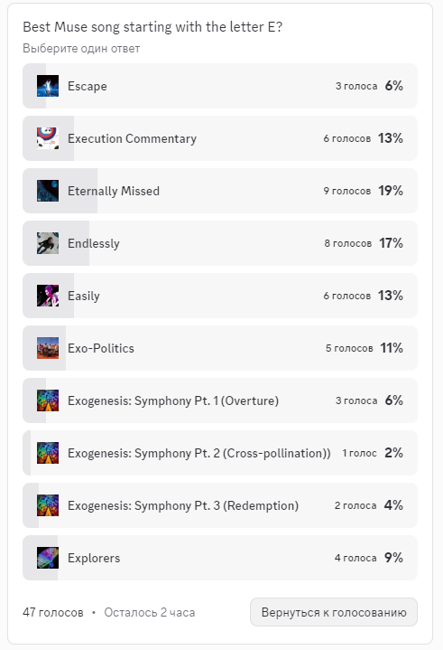
Task: Click the poll question title text
Action: click(x=152, y=27)
